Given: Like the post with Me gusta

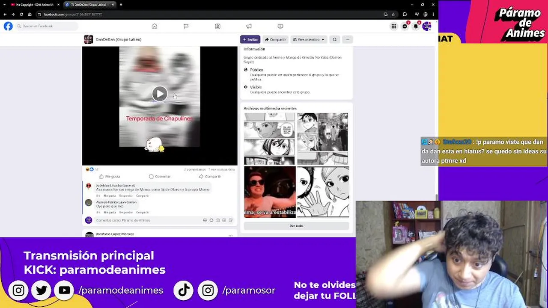Looking at the screenshot, I should click(110, 176).
